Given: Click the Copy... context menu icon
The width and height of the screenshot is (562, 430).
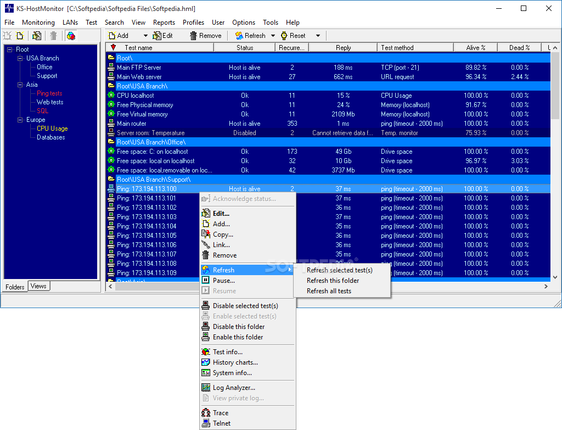Looking at the screenshot, I should 206,234.
